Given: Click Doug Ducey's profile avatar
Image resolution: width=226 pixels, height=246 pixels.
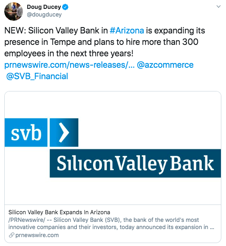Looking at the screenshot, I should coord(14,11).
